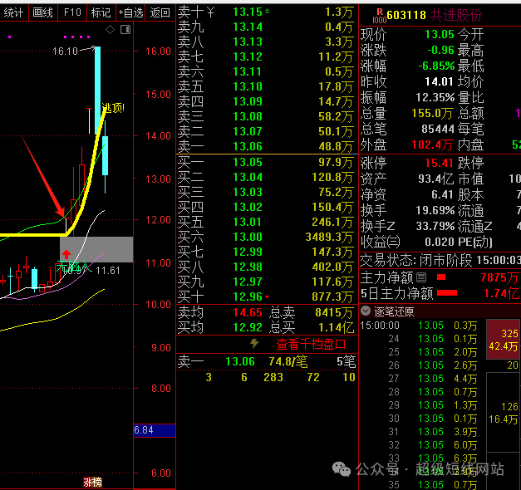The width and height of the screenshot is (521, 490).
Task: Select 买六 row with 3489.3万 volume
Action: pyautogui.click(x=267, y=237)
